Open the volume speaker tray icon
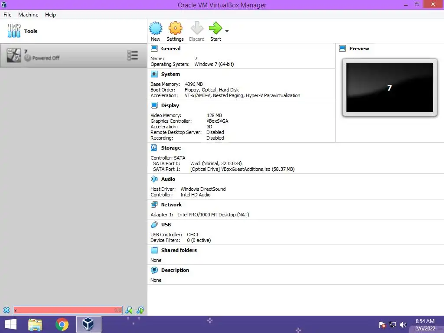Screen dimensions: 444x333 tap(403, 325)
